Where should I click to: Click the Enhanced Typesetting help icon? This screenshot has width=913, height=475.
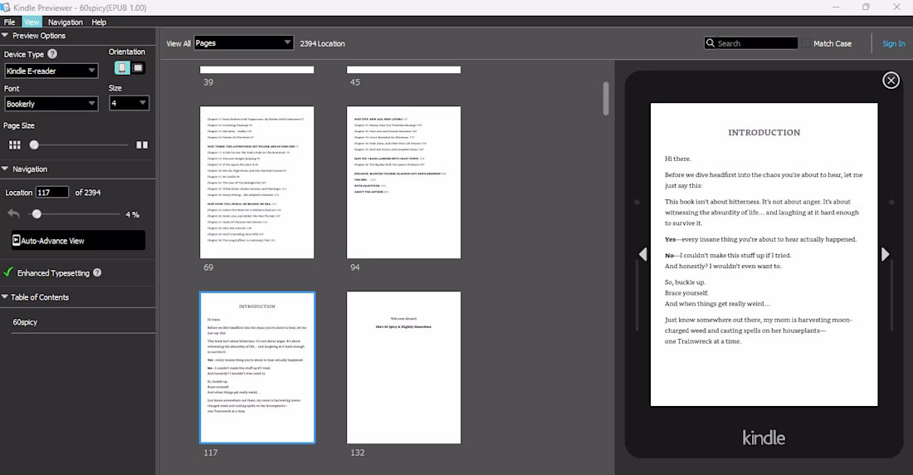(x=97, y=272)
